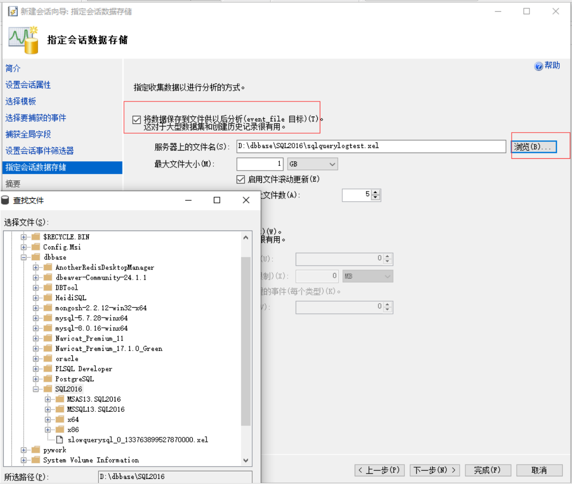572x484 pixels.
Task: Click the 浏览(B)... browse button
Action: [x=534, y=146]
